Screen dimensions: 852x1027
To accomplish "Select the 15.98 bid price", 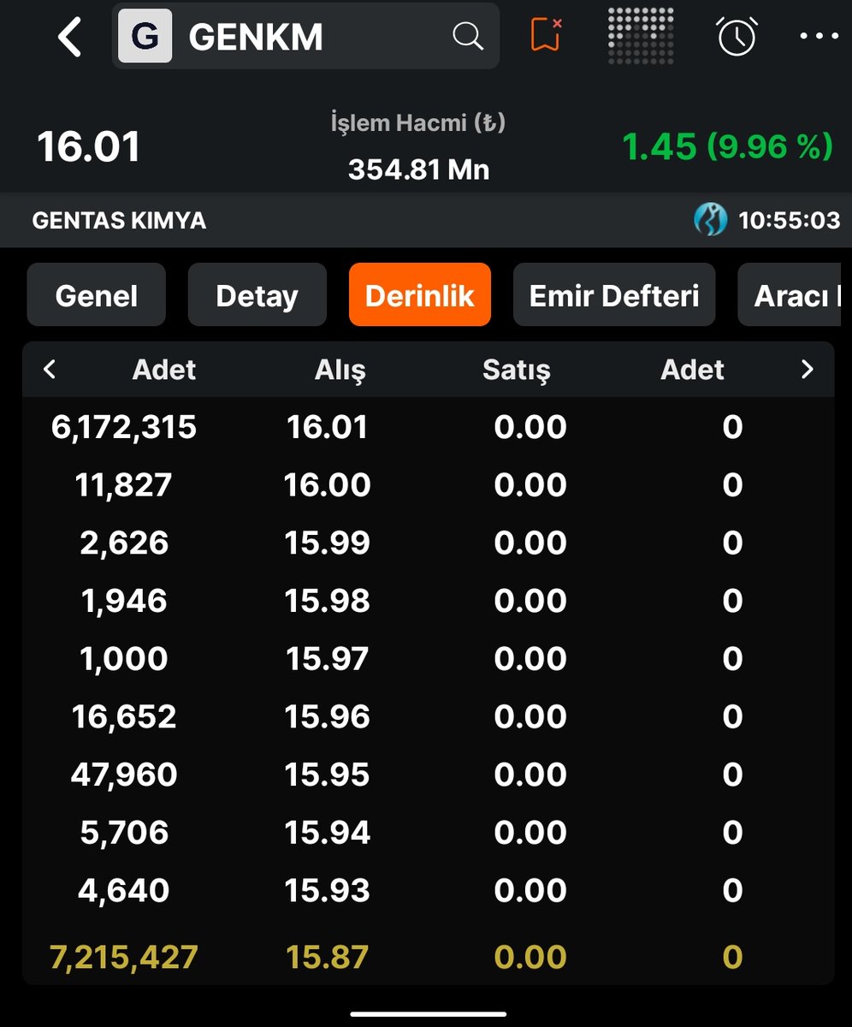I will click(328, 601).
